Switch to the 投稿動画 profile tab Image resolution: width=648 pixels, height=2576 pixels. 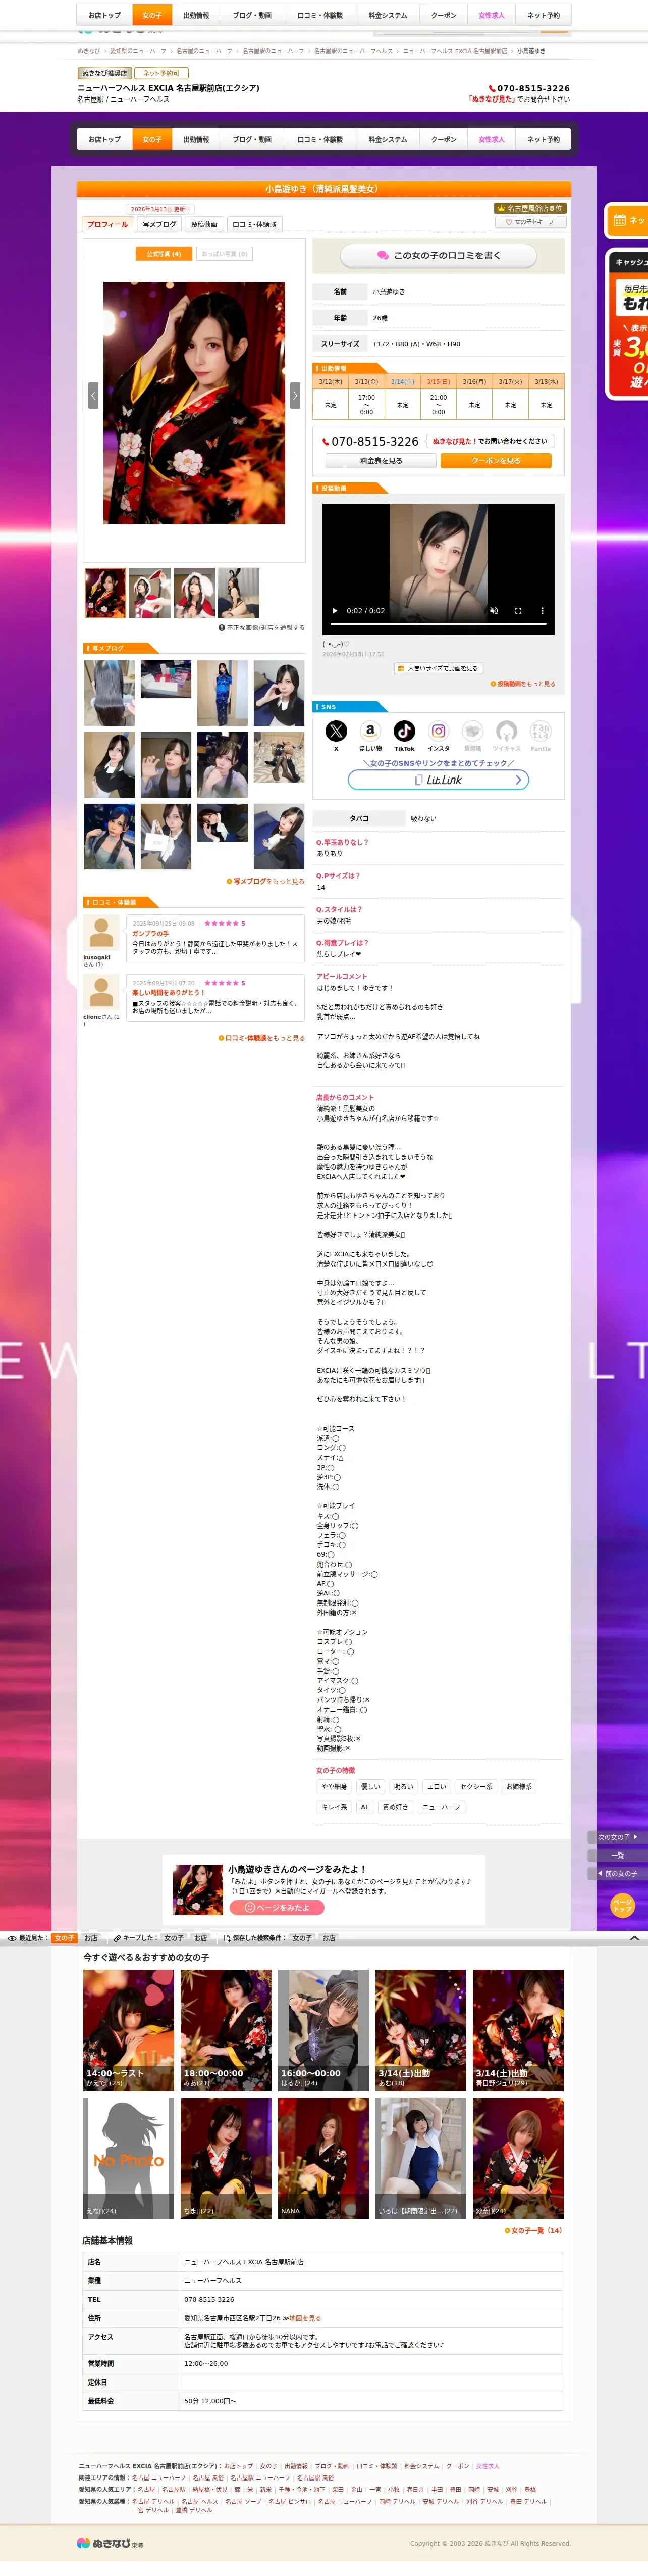click(204, 224)
